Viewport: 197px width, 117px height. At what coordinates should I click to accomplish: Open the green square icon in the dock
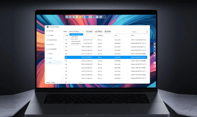point(91,17)
